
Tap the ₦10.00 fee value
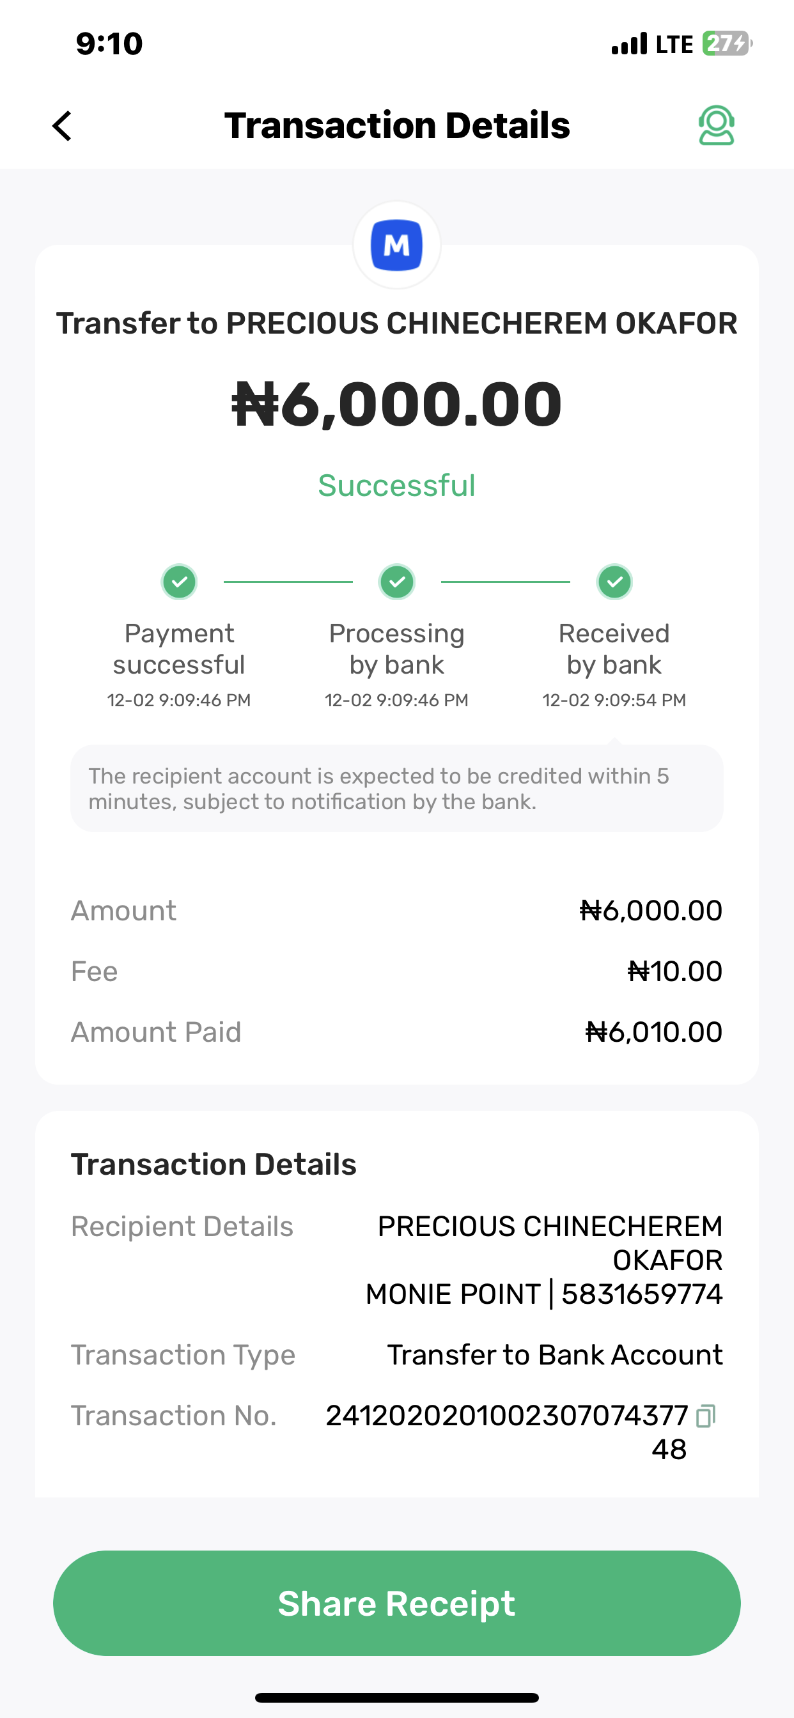tap(674, 971)
